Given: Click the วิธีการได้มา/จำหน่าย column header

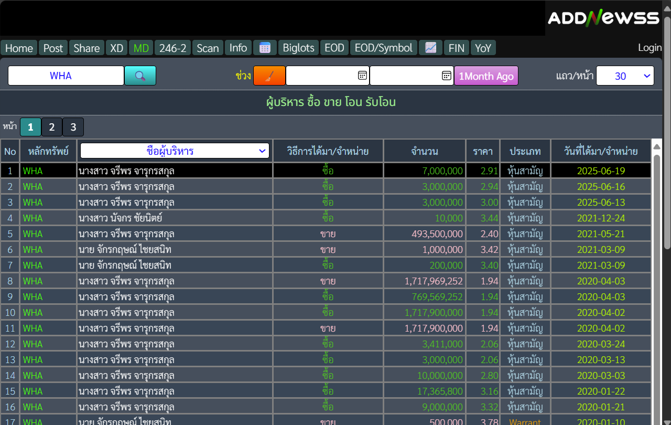Looking at the screenshot, I should tap(328, 151).
